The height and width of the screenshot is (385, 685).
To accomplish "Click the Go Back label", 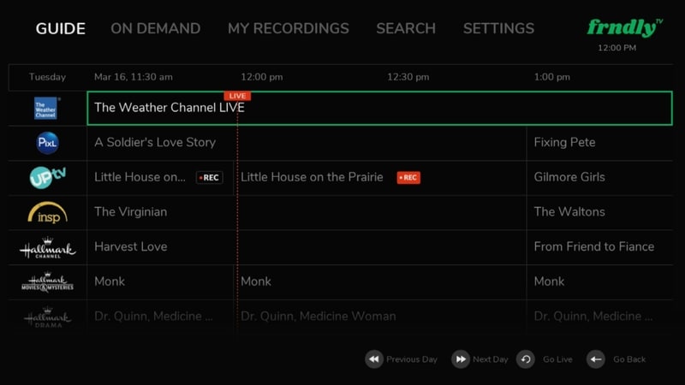I will pos(629,359).
